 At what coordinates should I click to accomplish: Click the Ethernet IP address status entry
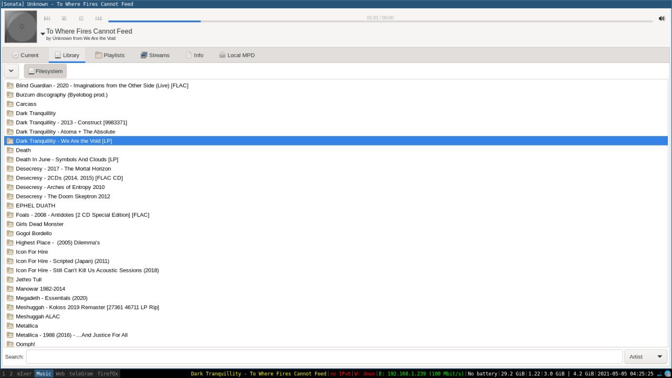(421, 374)
